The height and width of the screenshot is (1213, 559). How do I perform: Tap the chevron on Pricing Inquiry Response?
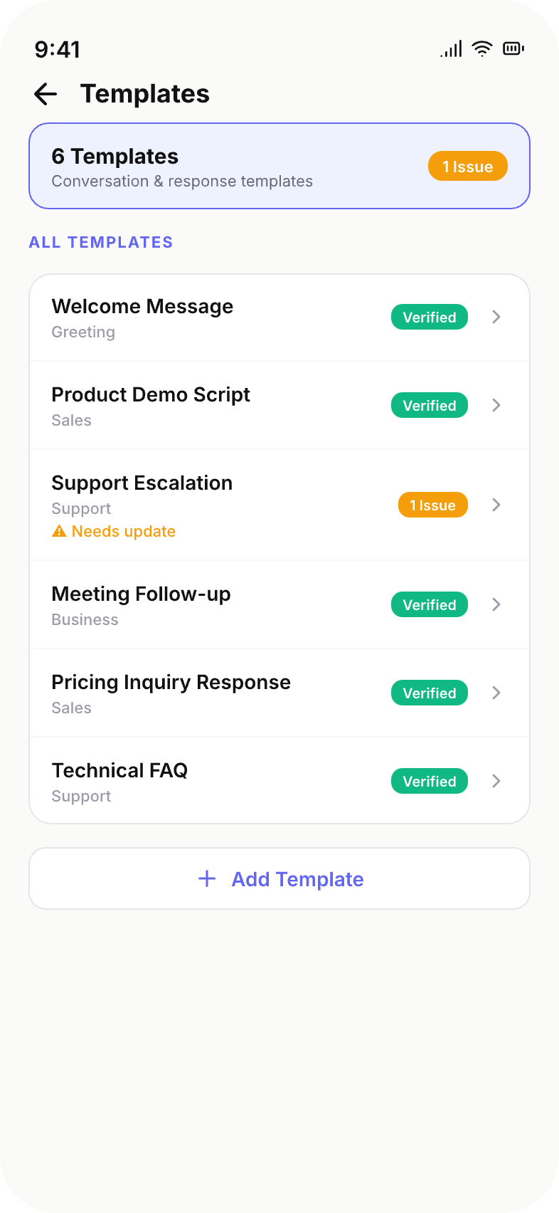(x=496, y=693)
